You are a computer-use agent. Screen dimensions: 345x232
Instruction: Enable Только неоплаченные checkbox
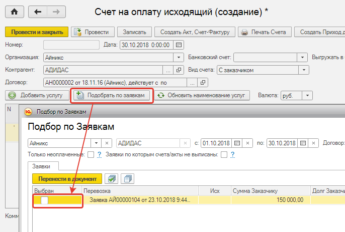click(91, 155)
